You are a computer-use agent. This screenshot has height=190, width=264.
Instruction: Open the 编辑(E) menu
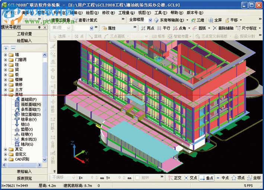point(28,13)
